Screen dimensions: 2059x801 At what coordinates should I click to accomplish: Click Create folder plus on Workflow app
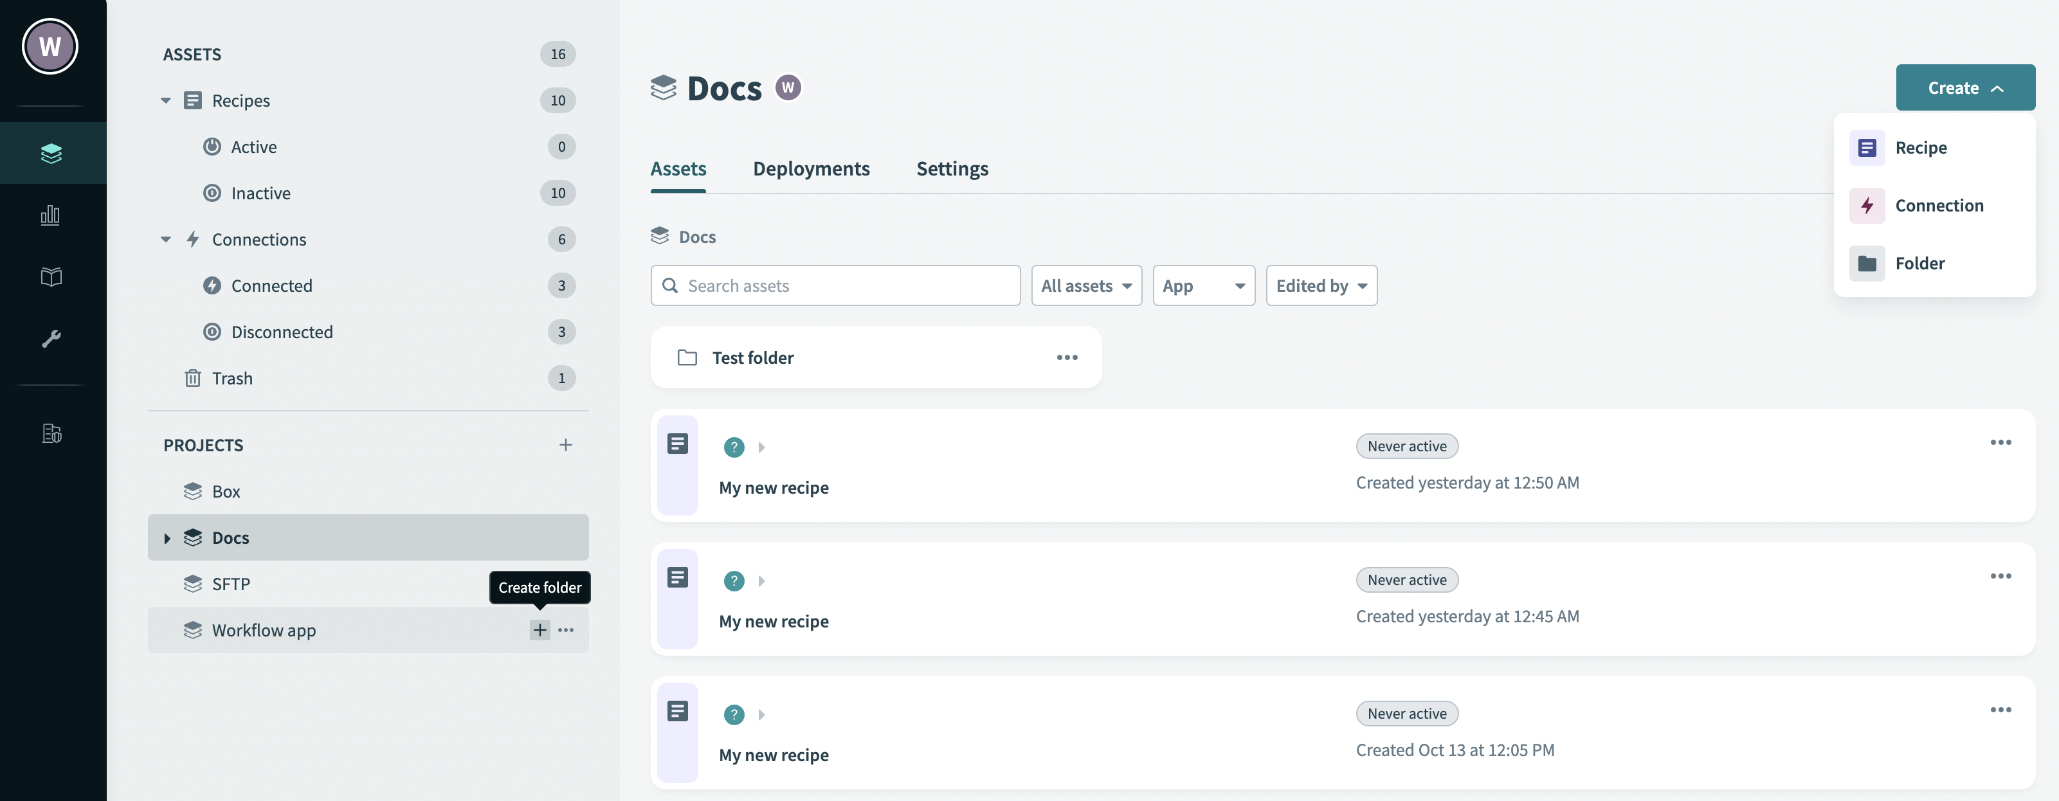[540, 630]
